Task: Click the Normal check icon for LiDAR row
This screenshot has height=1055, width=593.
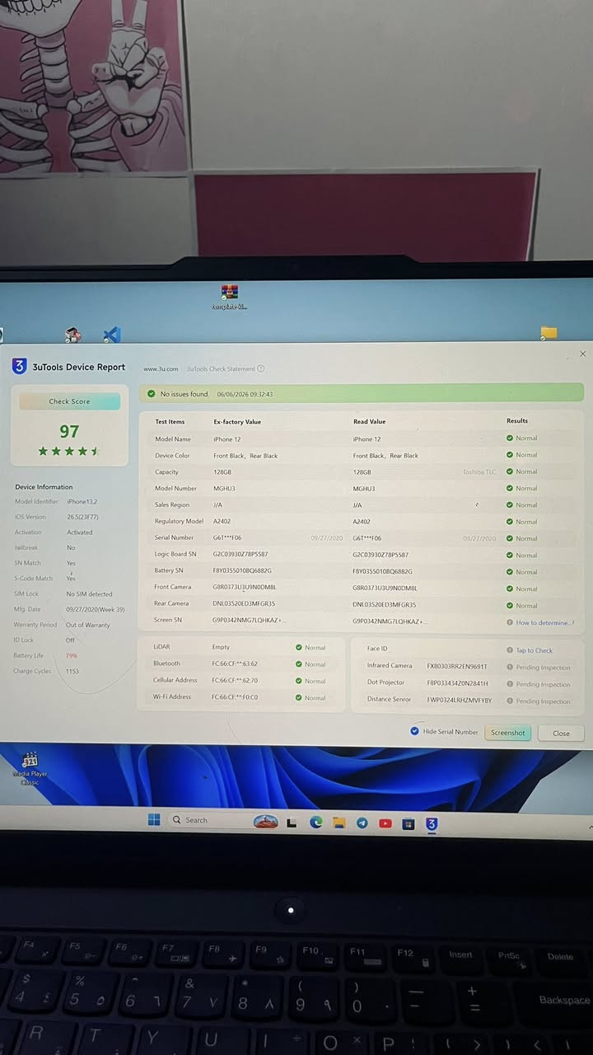Action: (299, 648)
